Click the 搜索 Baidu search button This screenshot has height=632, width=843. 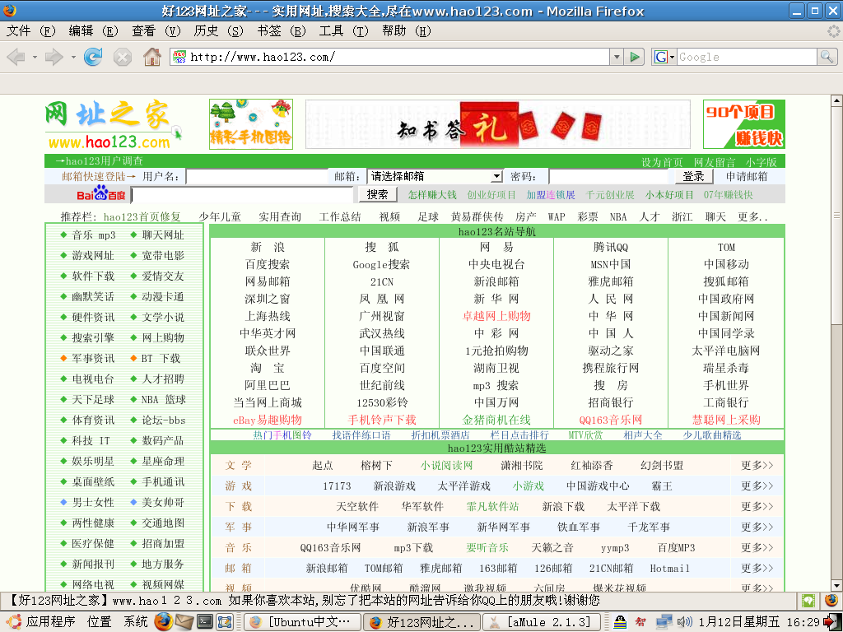(x=377, y=194)
